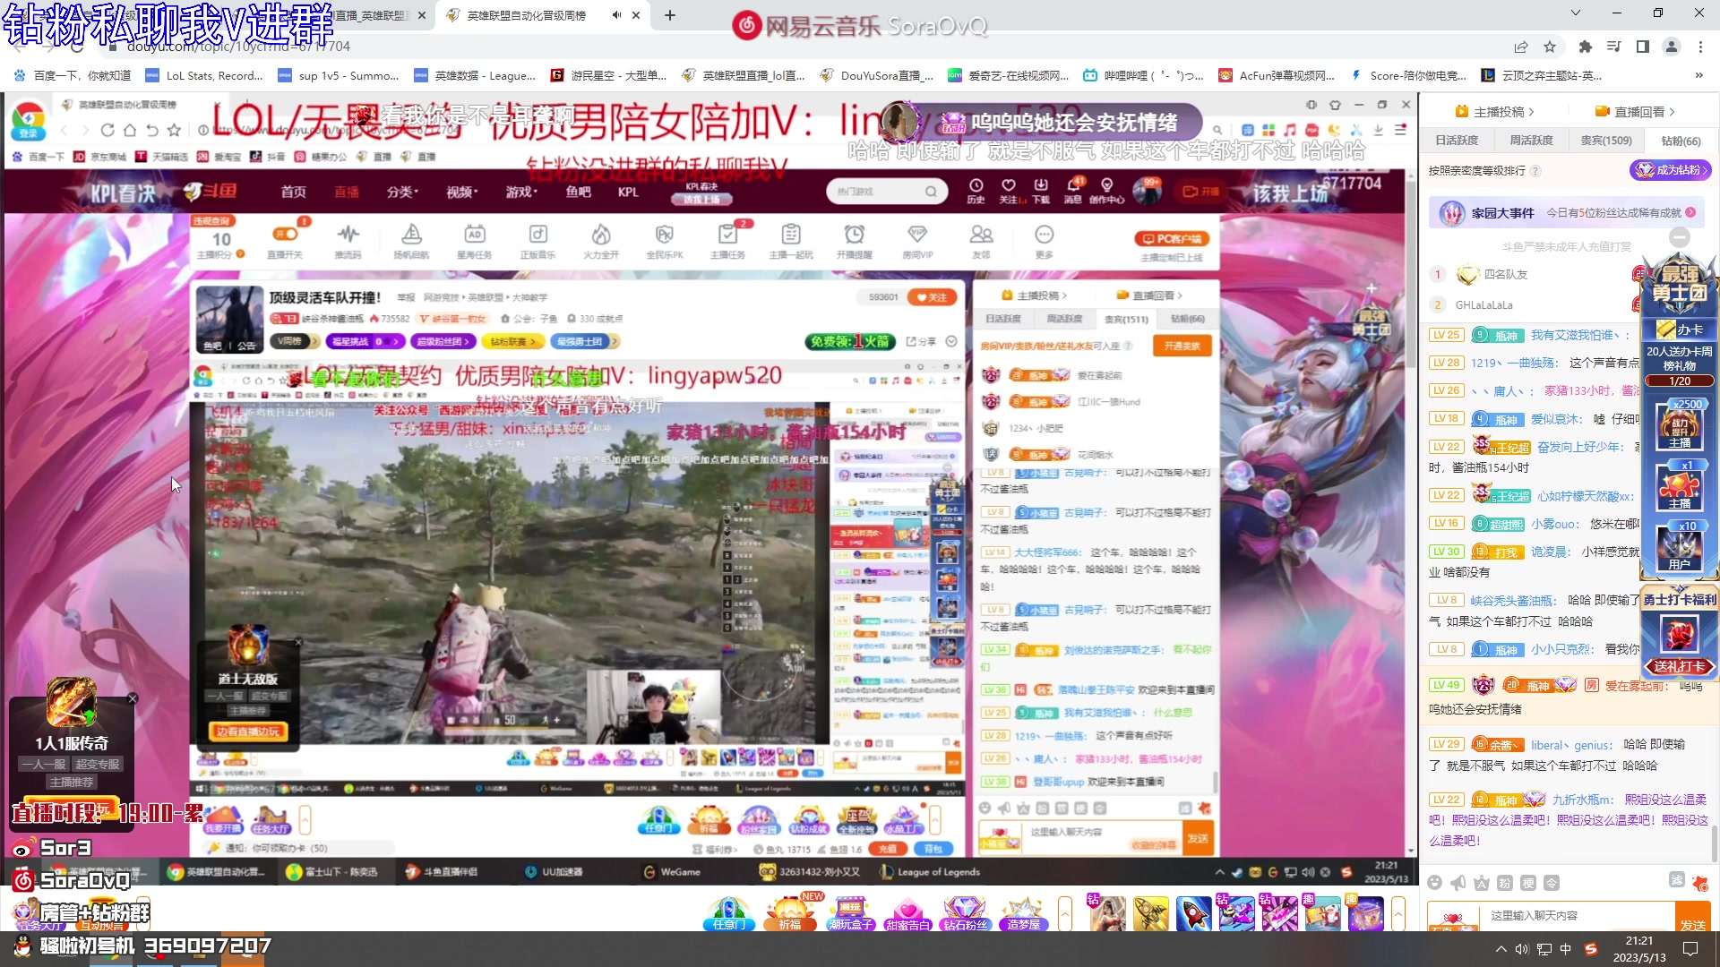This screenshot has height=967, width=1720.
Task: Switch to 贵宾(1509) tab
Action: pyautogui.click(x=1605, y=141)
